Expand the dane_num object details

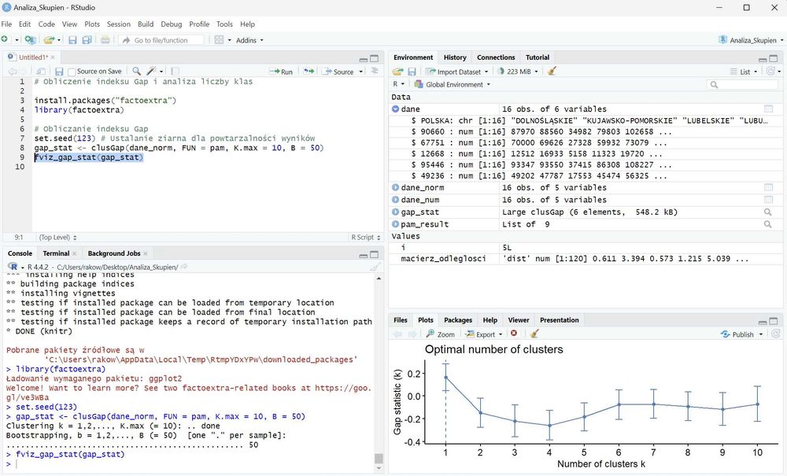pos(396,200)
